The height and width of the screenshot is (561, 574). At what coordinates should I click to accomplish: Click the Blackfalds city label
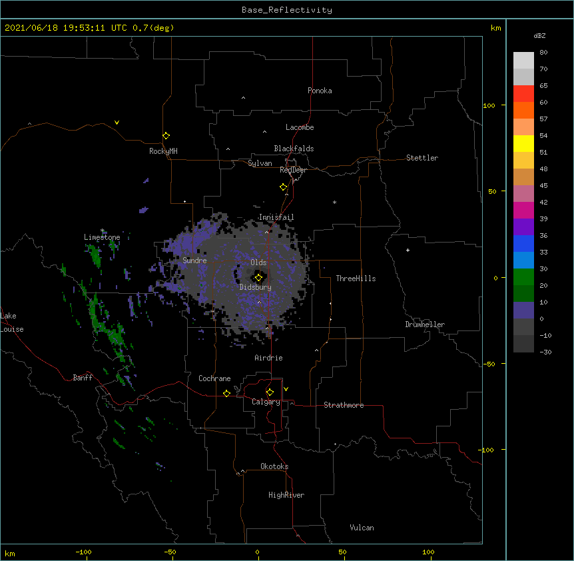(294, 149)
